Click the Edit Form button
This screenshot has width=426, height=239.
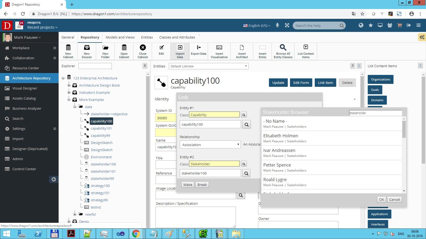[301, 83]
